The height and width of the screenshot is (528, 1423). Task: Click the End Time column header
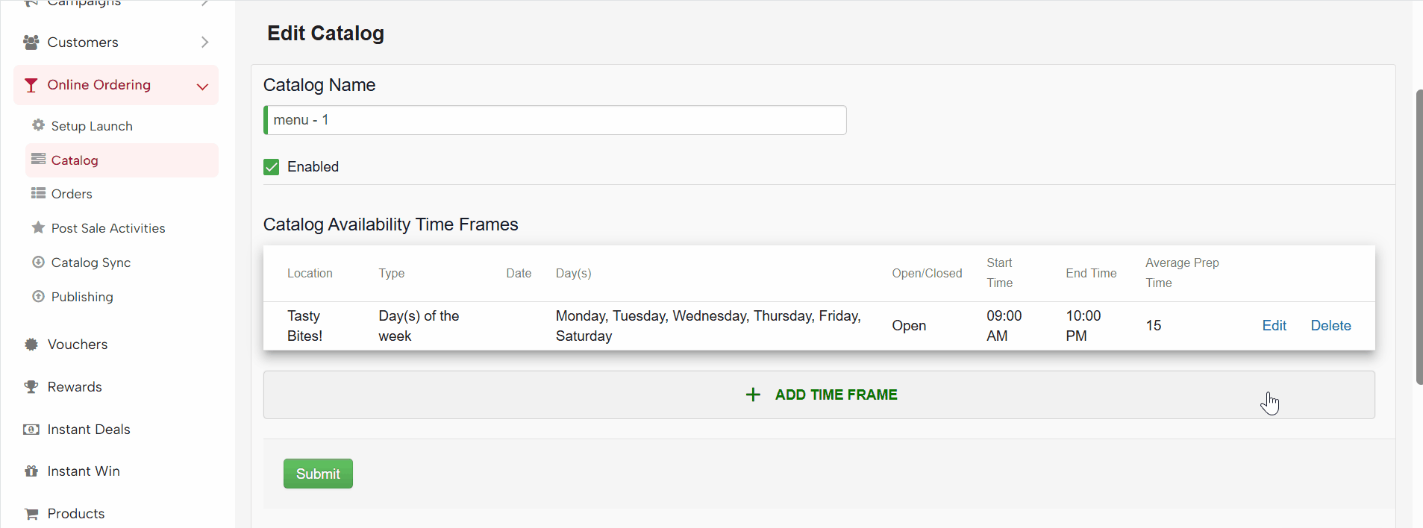click(x=1091, y=274)
